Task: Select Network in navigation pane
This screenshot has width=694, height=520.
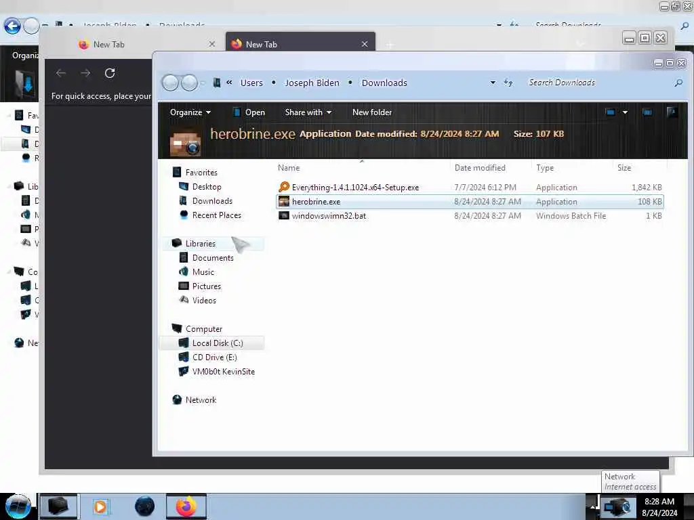Action: (x=201, y=399)
